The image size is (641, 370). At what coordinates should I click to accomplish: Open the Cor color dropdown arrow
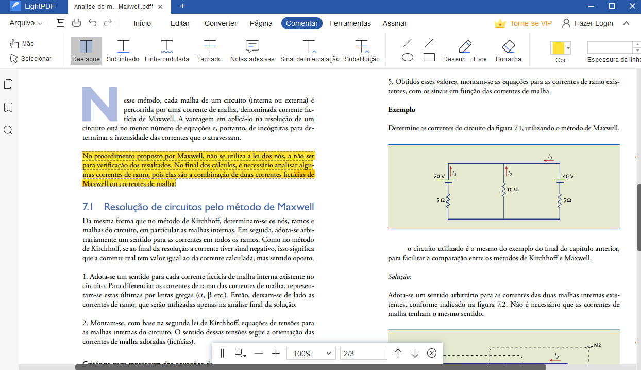[x=568, y=48]
